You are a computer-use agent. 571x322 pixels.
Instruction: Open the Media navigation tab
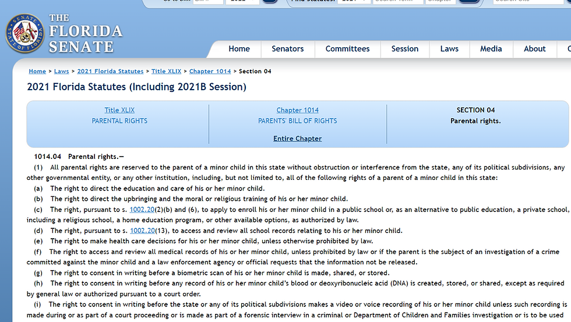coord(491,49)
